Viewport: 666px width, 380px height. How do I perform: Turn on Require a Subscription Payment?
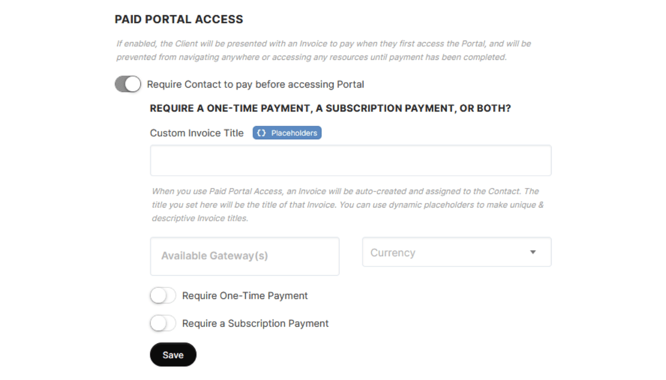(x=163, y=323)
